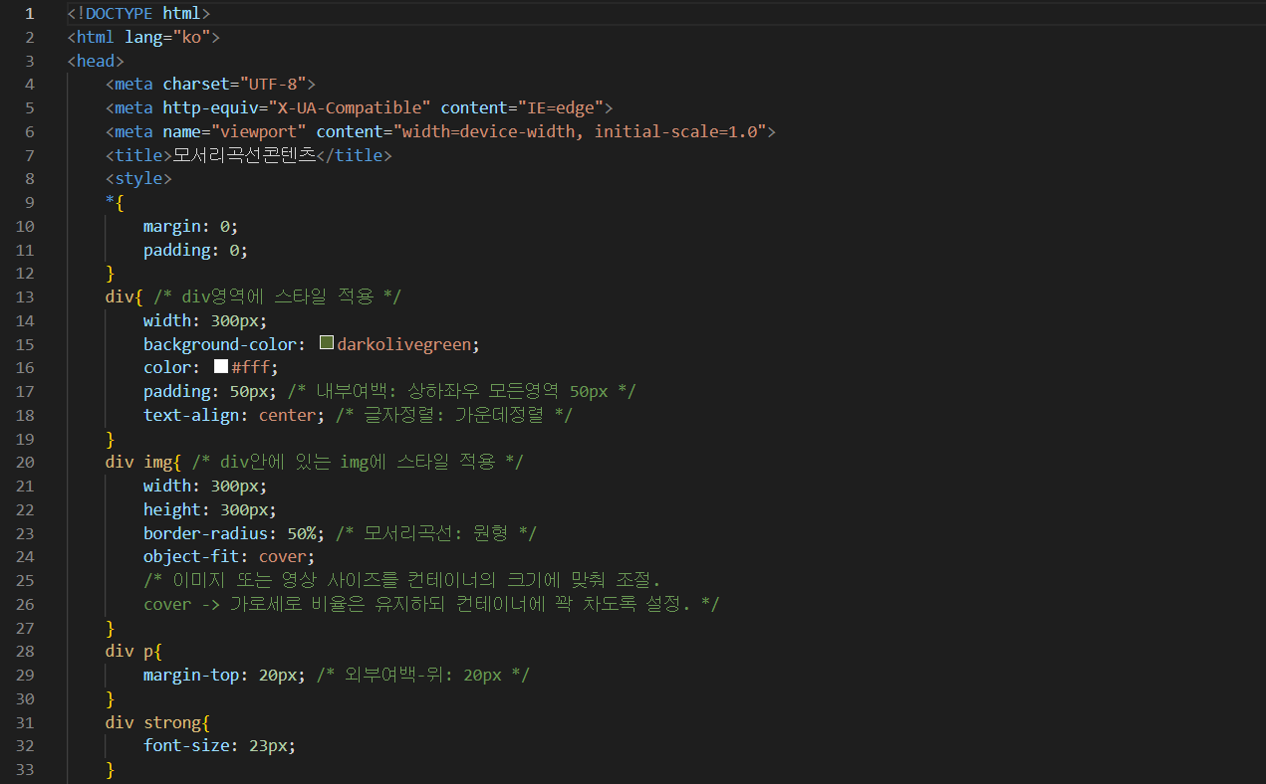
Task: Click the margin-top property name
Action: [x=191, y=675]
